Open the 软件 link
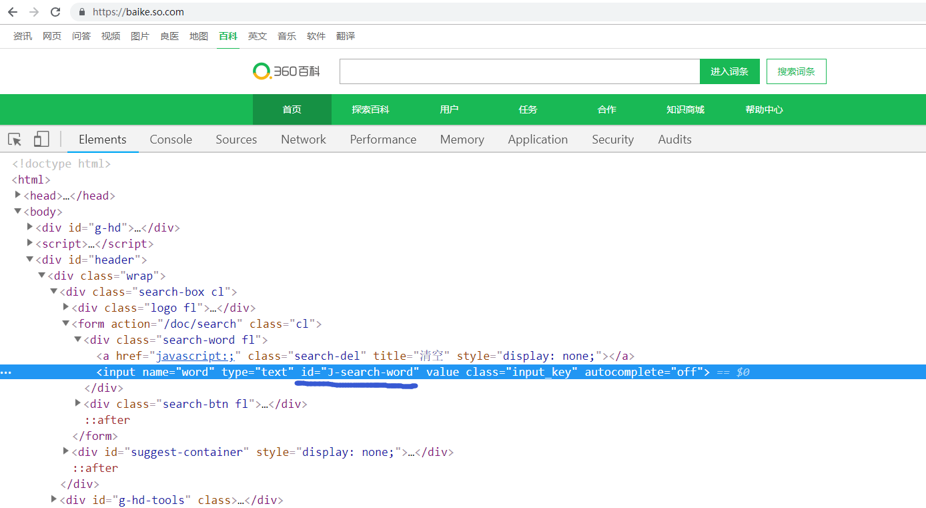The width and height of the screenshot is (926, 508). [x=316, y=36]
